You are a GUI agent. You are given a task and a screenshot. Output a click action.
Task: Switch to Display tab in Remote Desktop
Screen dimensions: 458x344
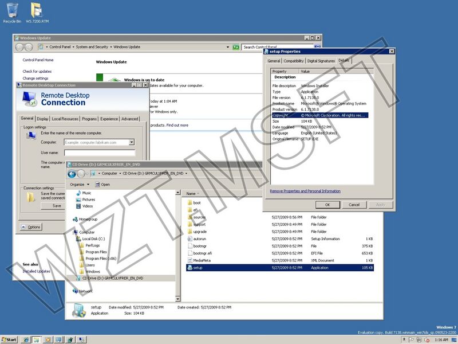click(42, 119)
